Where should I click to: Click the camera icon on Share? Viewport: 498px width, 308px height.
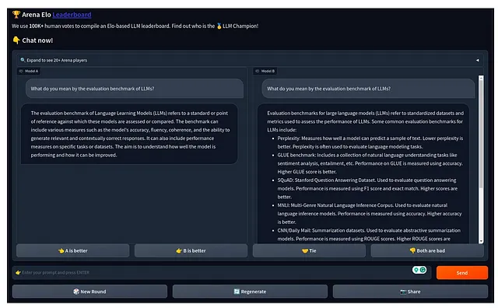coord(403,292)
